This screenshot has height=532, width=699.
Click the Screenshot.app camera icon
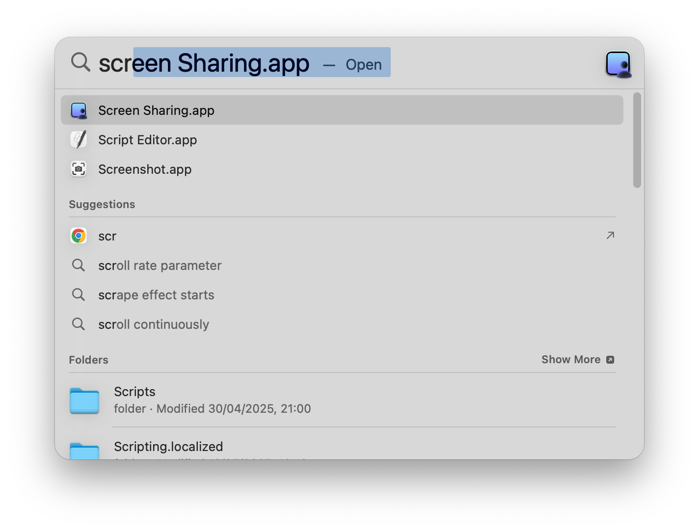click(79, 169)
